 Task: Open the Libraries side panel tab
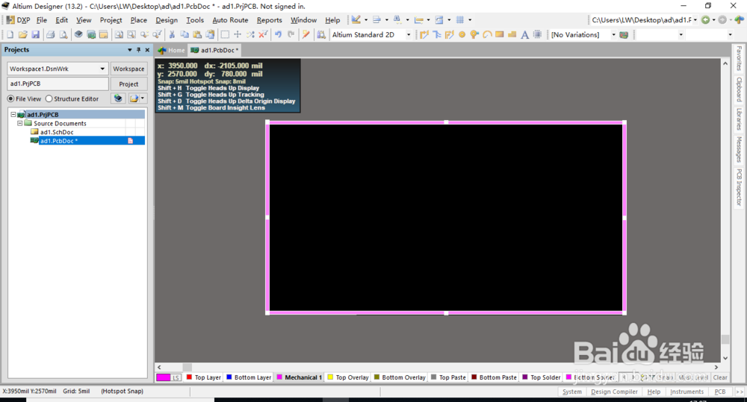(x=739, y=119)
